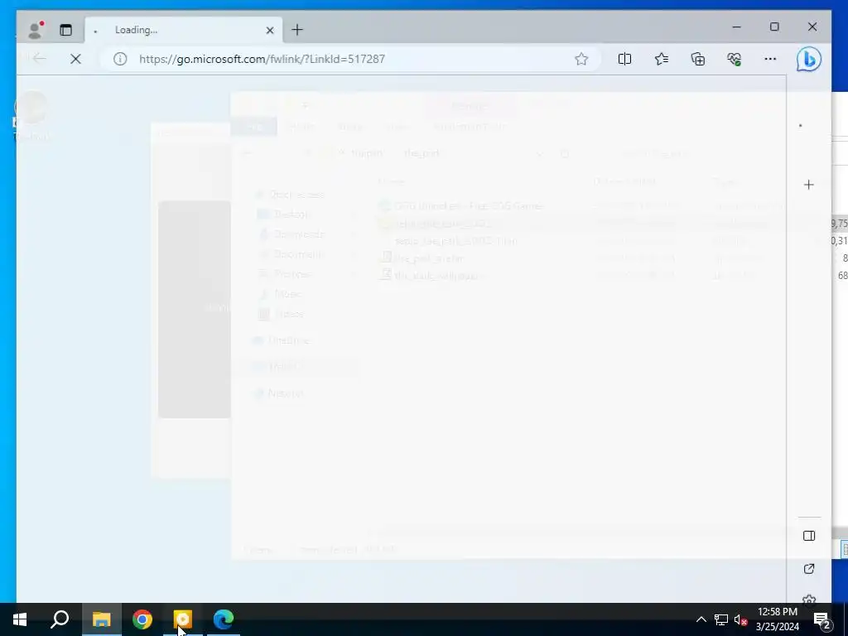The height and width of the screenshot is (636, 848).
Task: Customize sidebar with plus icon
Action: [808, 185]
